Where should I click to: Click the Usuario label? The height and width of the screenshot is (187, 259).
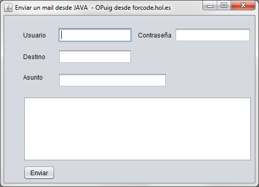[x=34, y=35]
